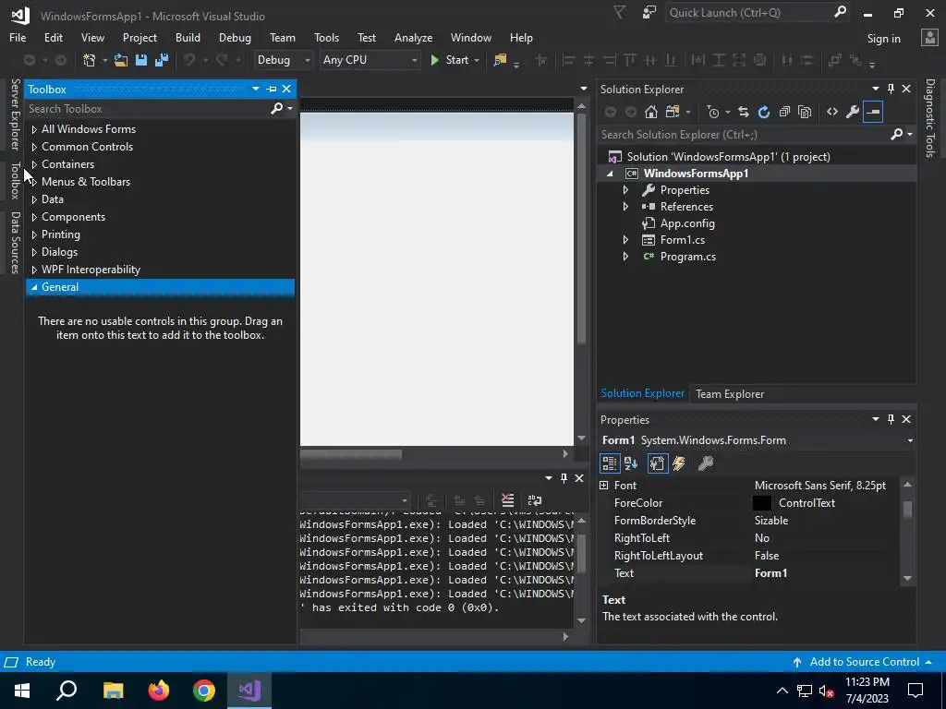
Task: Pin the Toolbox panel with Auto Hide
Action: tap(272, 89)
